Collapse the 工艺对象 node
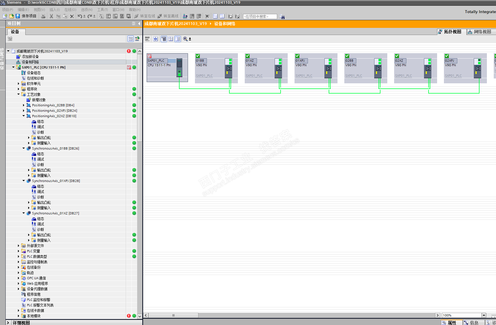 coord(18,94)
